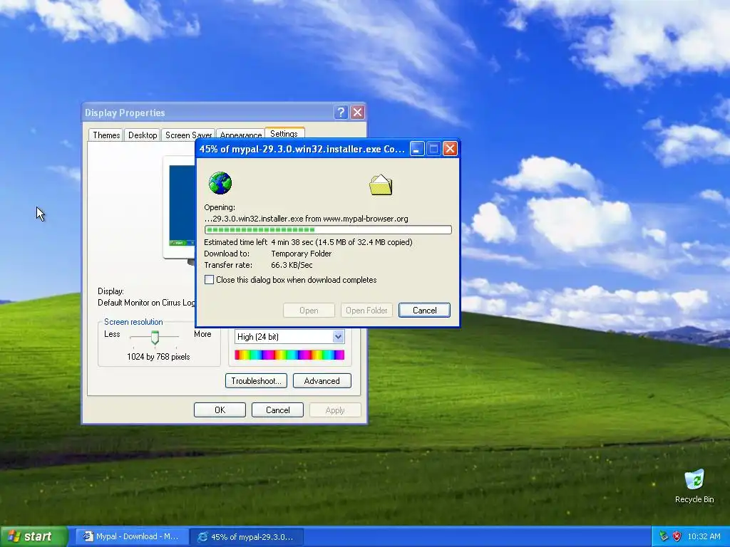Switch to the Screen Saver tab
730x547 pixels.
(x=188, y=135)
